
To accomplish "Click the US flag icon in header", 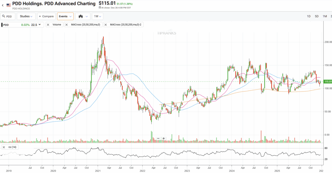I will (8, 5).
